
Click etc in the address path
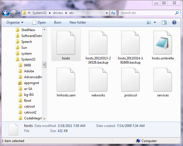(72, 13)
